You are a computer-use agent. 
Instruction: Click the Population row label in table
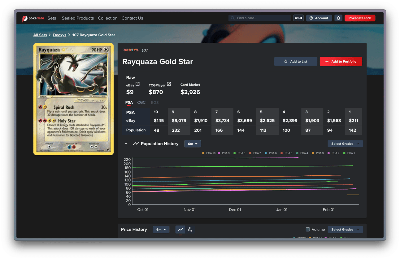[x=136, y=130]
